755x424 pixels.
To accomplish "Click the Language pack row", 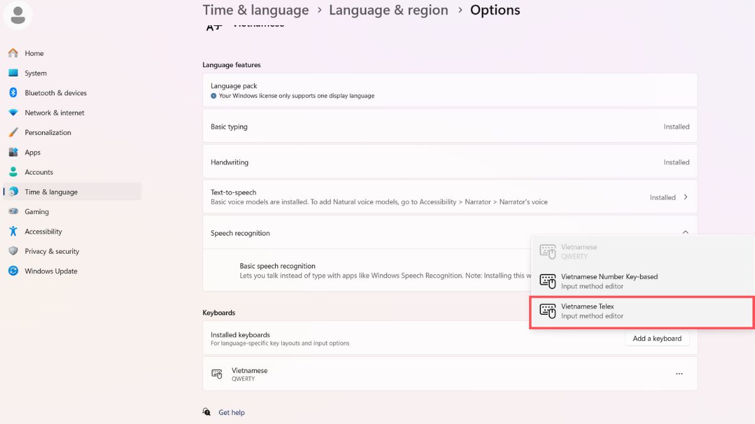I will (x=450, y=90).
